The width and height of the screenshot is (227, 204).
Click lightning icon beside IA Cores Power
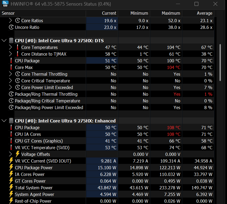coord(11,174)
